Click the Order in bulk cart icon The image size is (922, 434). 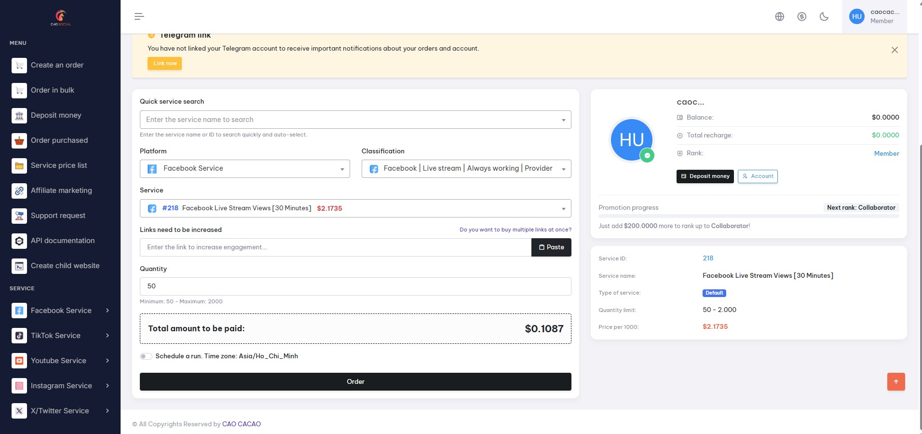click(19, 90)
